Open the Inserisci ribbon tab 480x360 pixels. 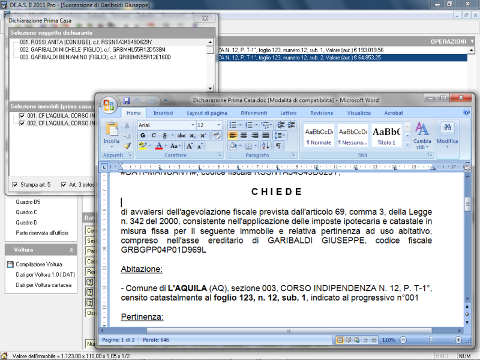163,113
